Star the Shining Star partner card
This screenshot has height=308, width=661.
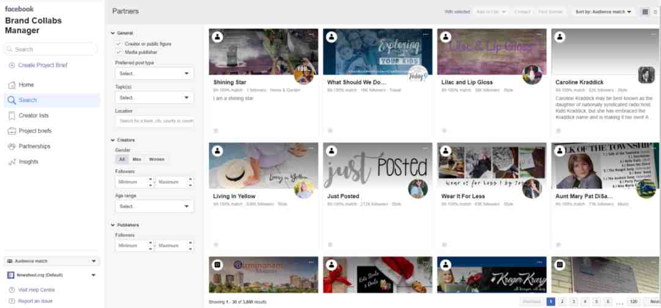coord(216,130)
